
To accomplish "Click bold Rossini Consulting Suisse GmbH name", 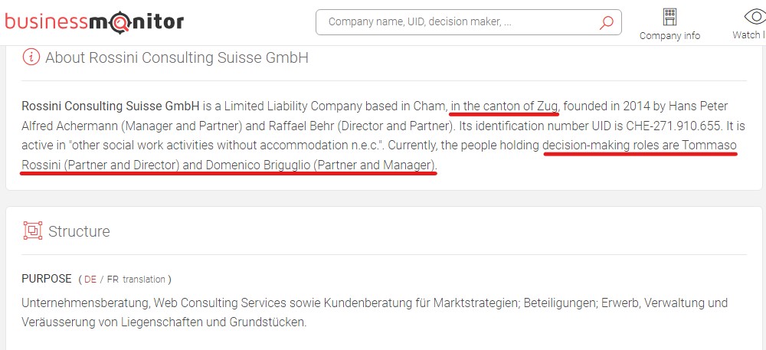I will coord(110,106).
